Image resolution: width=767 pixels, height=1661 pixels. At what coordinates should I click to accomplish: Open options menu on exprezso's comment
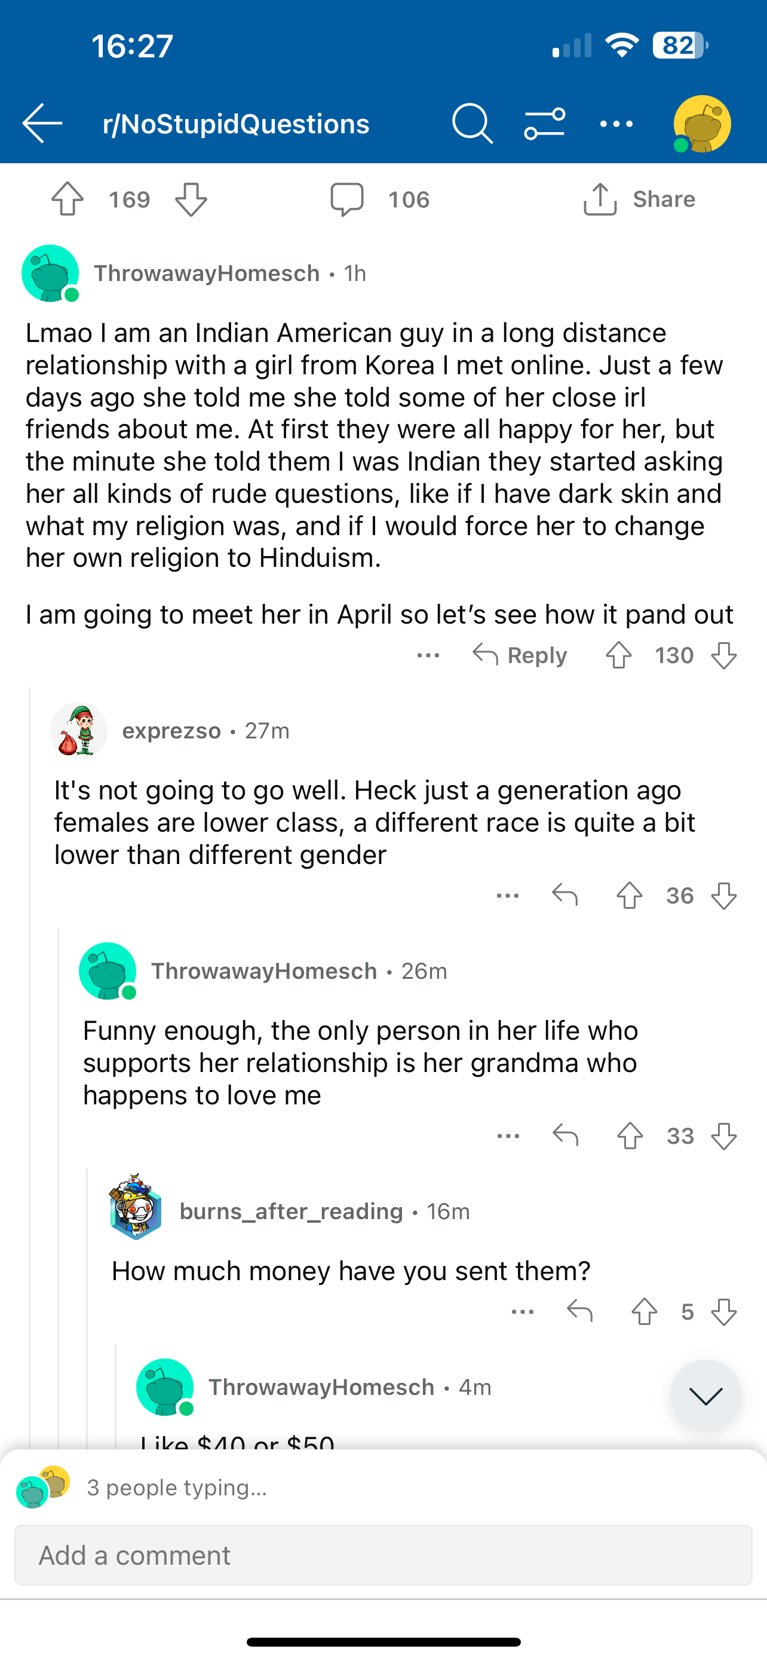click(x=508, y=896)
